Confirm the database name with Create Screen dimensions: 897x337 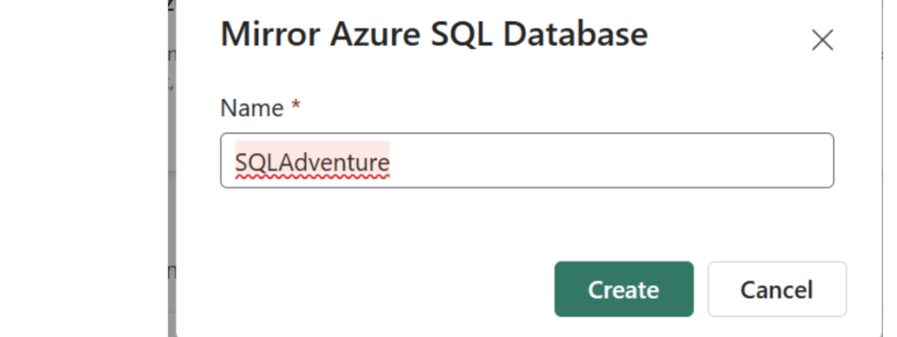coord(624,289)
